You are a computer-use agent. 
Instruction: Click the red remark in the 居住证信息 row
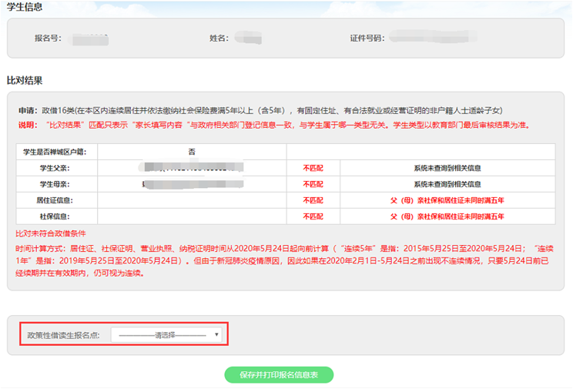447,200
